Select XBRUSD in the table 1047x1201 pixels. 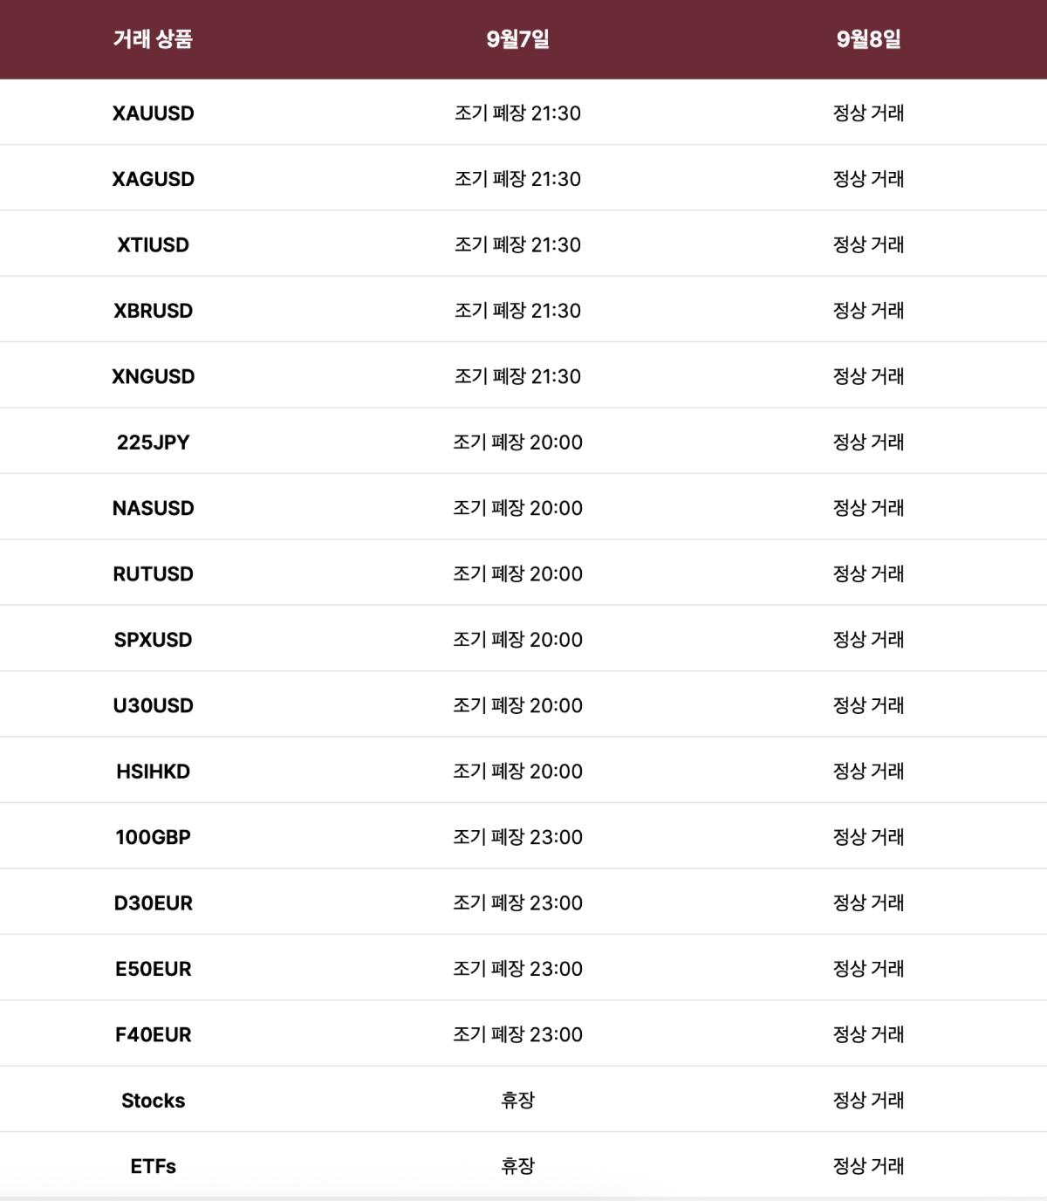[x=153, y=311]
